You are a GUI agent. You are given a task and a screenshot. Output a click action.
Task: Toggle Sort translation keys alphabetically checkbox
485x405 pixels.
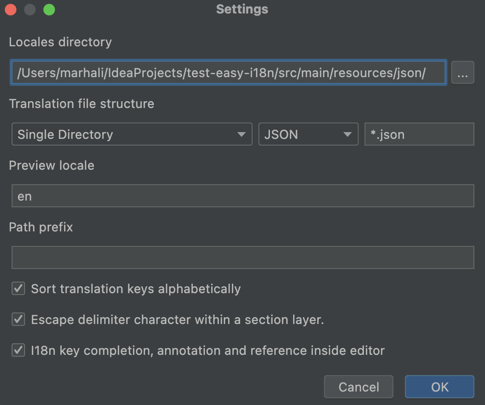(x=18, y=289)
